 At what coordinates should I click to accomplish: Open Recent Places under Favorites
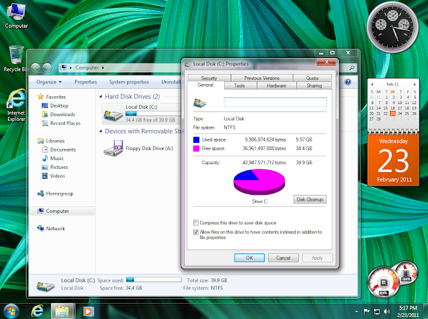coord(66,123)
